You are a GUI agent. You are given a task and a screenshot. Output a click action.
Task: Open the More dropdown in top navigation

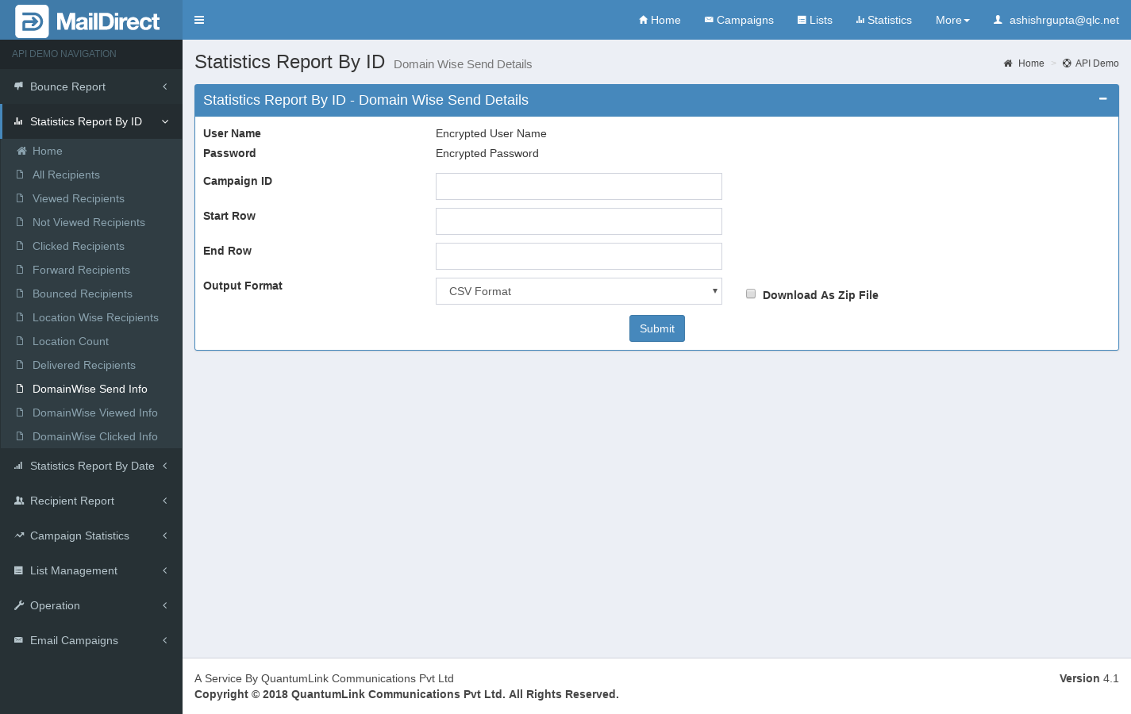point(952,20)
